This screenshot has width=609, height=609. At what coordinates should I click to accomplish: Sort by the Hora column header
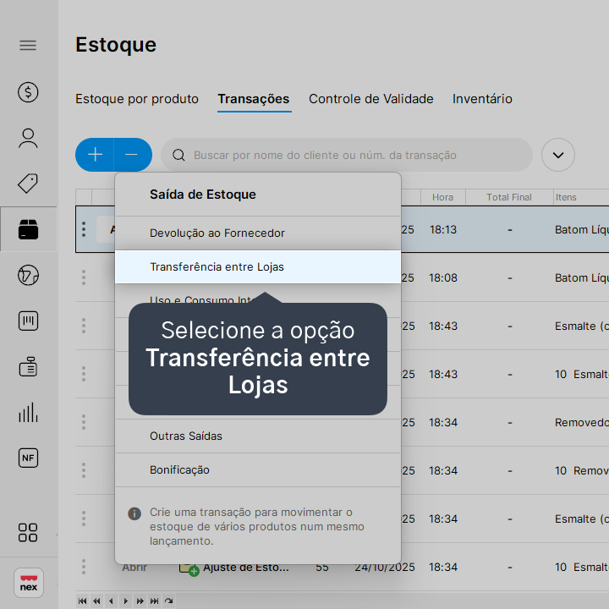point(443,197)
